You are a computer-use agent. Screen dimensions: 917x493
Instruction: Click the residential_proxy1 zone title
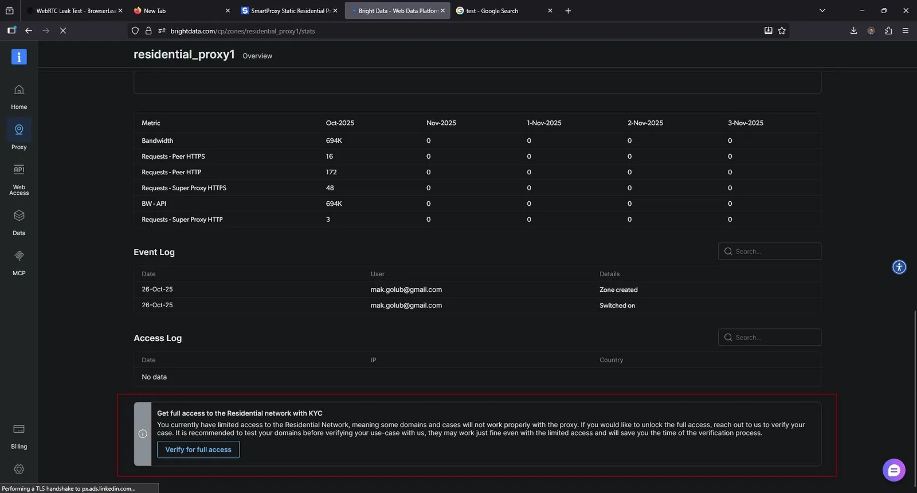click(x=184, y=54)
